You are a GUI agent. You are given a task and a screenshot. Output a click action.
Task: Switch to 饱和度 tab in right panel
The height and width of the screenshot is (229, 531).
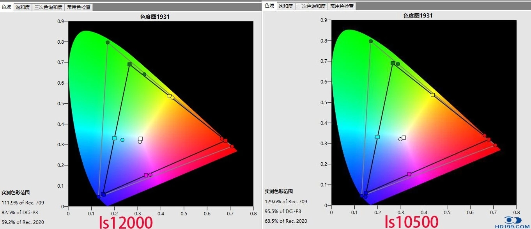(286, 6)
